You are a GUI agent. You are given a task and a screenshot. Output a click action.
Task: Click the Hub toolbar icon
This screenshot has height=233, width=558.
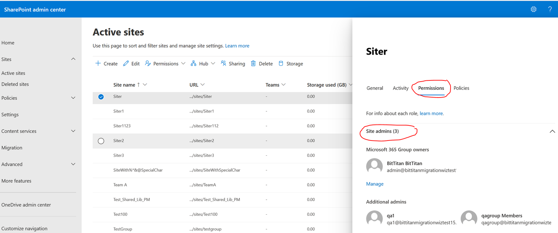point(193,63)
